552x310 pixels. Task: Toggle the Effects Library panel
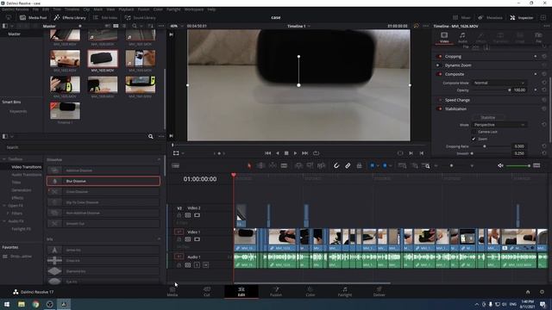pyautogui.click(x=70, y=17)
